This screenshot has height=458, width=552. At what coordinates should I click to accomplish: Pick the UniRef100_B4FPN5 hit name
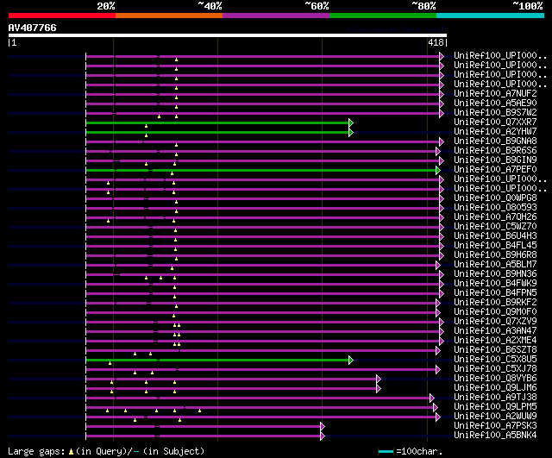[x=495, y=293]
